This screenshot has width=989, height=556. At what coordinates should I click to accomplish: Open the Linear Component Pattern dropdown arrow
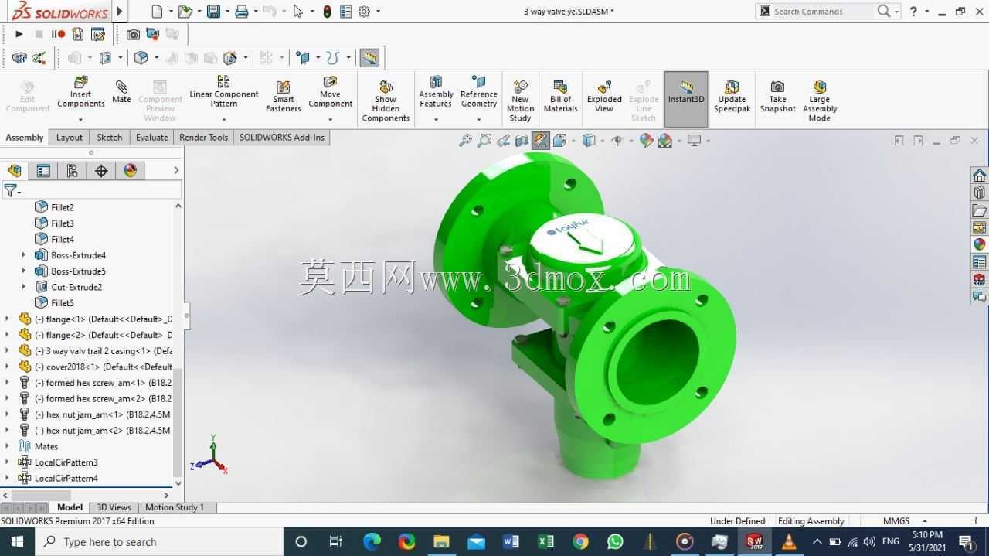coord(223,119)
